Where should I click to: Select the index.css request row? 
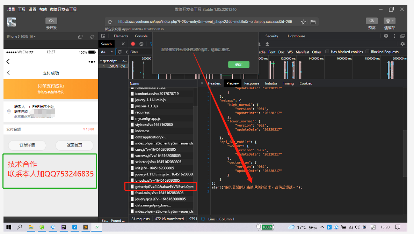coord(162,131)
